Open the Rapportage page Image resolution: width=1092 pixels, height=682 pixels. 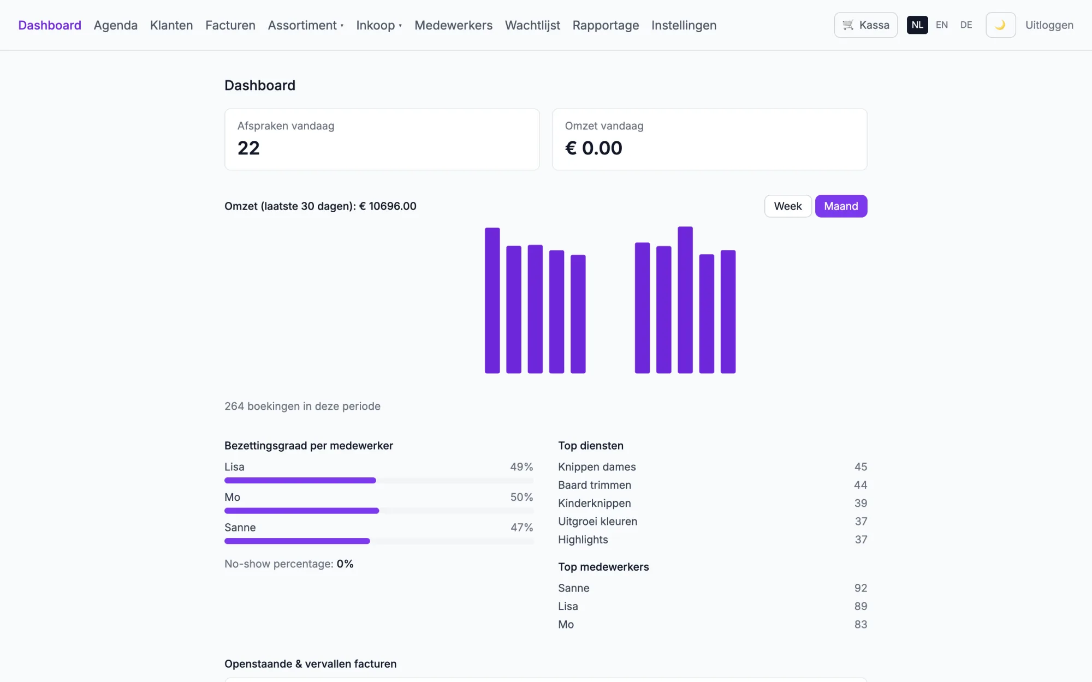[606, 25]
